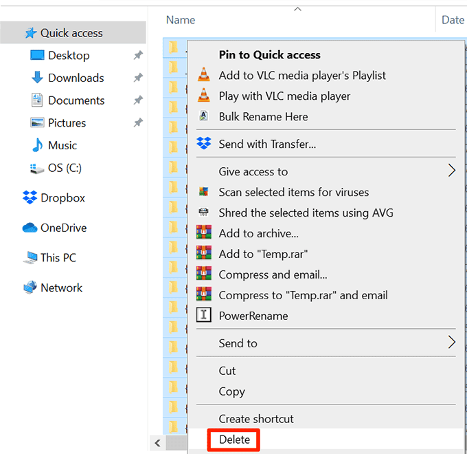Click the WinRAR icon beside Add to archive
467x454 pixels.
(203, 233)
